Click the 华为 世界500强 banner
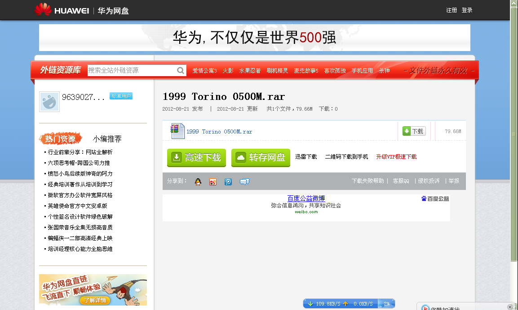Screen dimensions: 518x310 (x=254, y=38)
